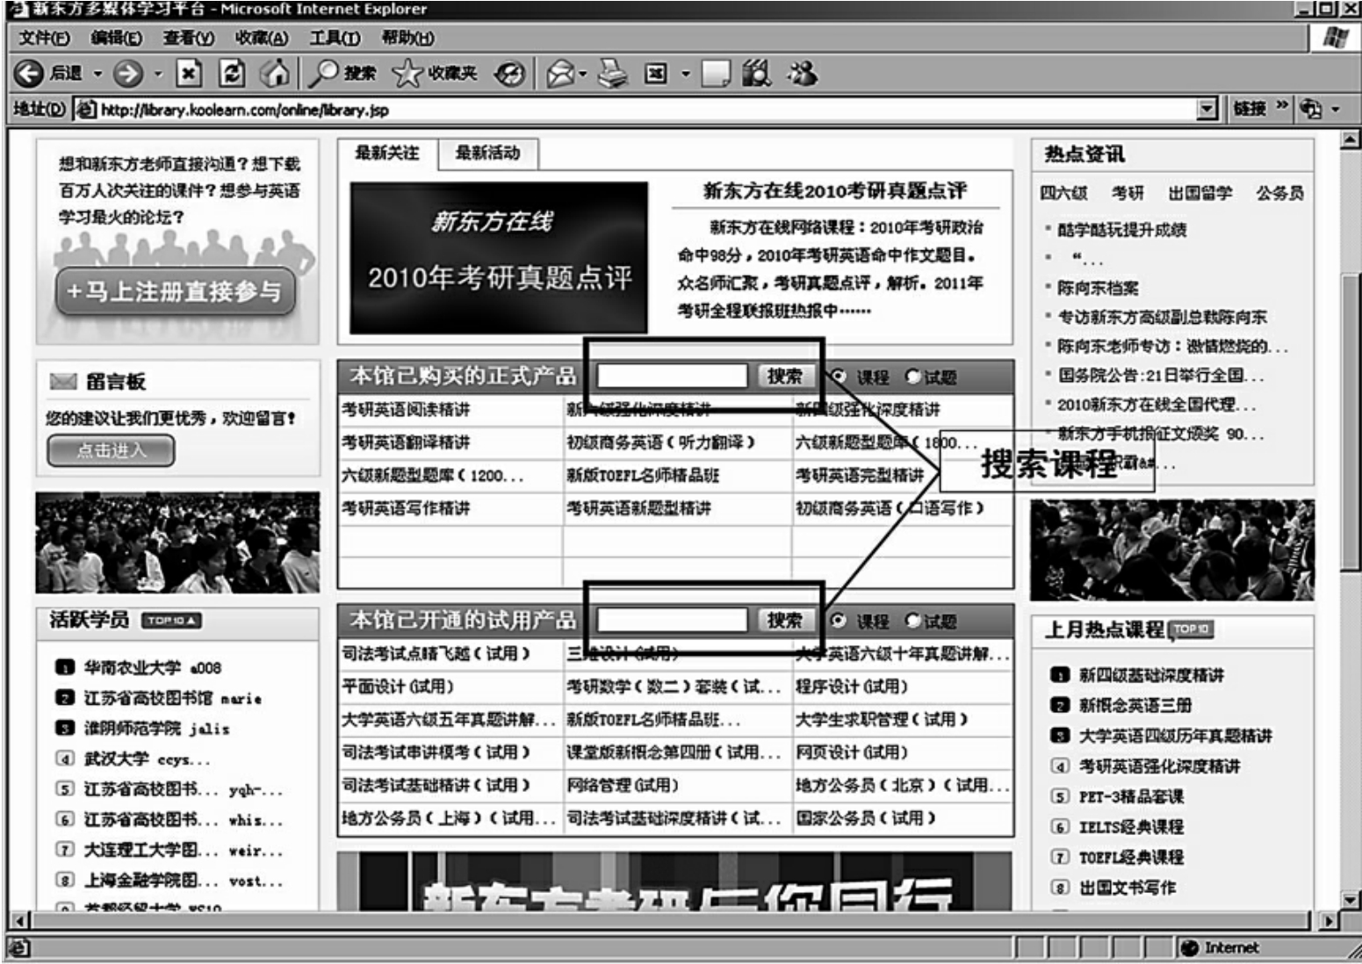Expand the address bar dropdown
Image resolution: width=1362 pixels, height=964 pixels.
(x=1208, y=109)
